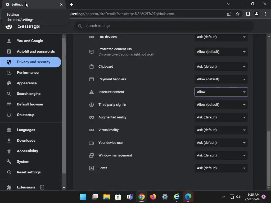Image resolution: width=271 pixels, height=203 pixels.
Task: Click the Window management icon
Action: (91, 155)
